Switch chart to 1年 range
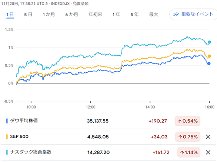Image resolution: width=217 pixels, height=162 pixels. (x=116, y=14)
